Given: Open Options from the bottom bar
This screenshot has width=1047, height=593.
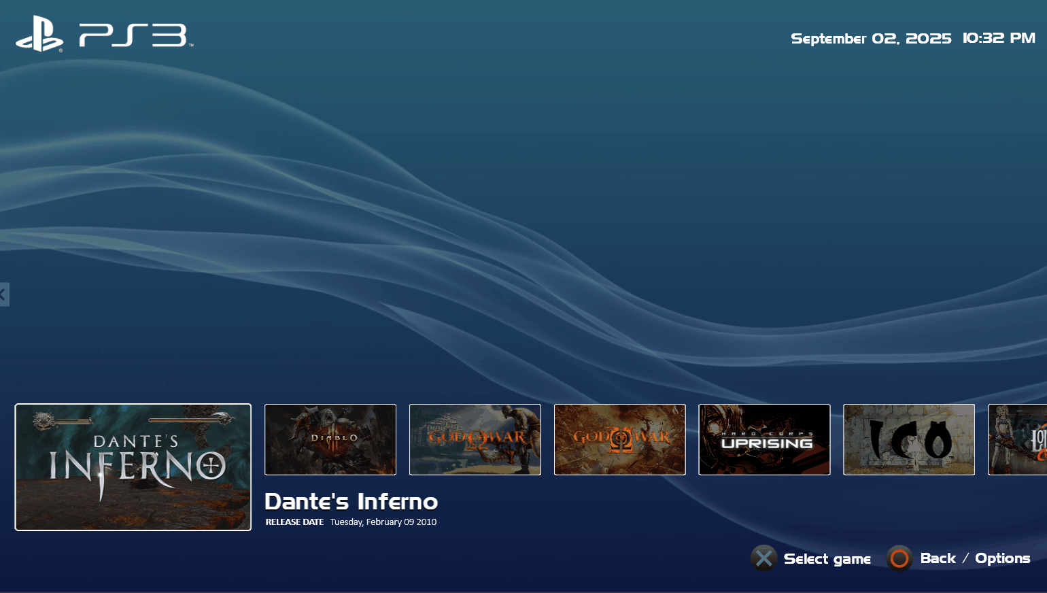Looking at the screenshot, I should [x=1002, y=558].
